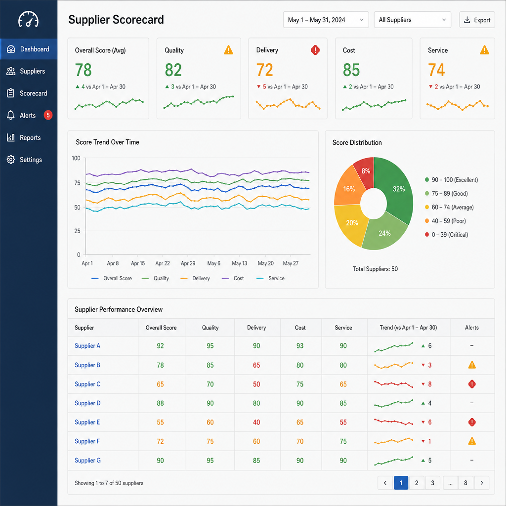This screenshot has width=506, height=506.
Task: Click the Overall Score (Avg) card
Action: pyautogui.click(x=108, y=79)
